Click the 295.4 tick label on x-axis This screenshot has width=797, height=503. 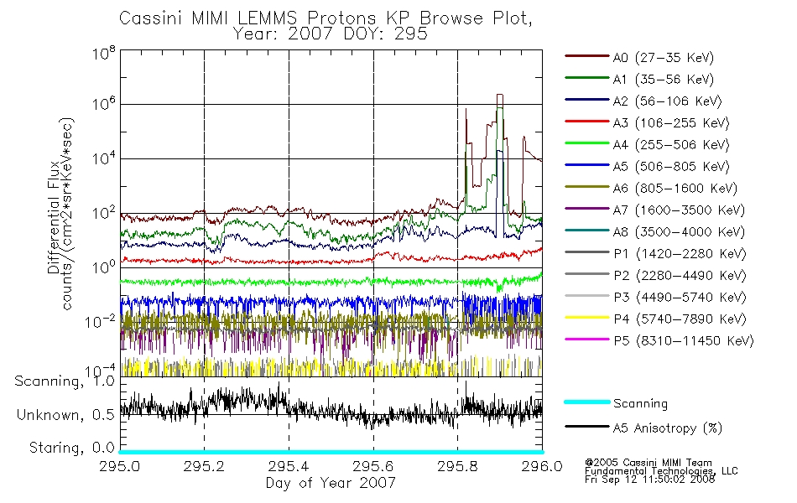pyautogui.click(x=289, y=466)
